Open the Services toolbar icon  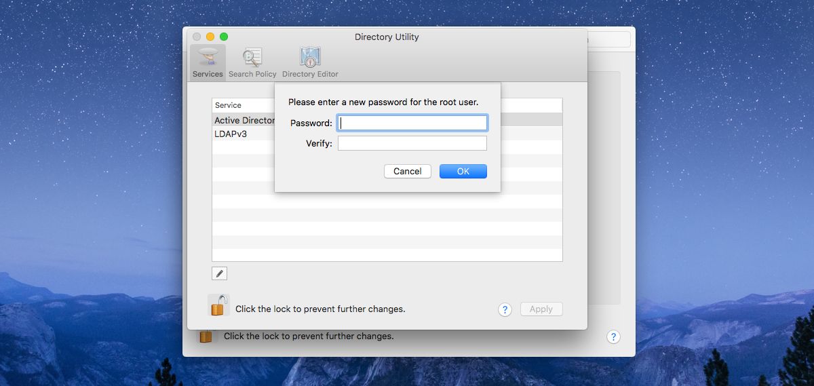pyautogui.click(x=208, y=63)
